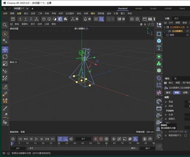
Task: Open the search magnifier tool
Action: coord(5,25)
